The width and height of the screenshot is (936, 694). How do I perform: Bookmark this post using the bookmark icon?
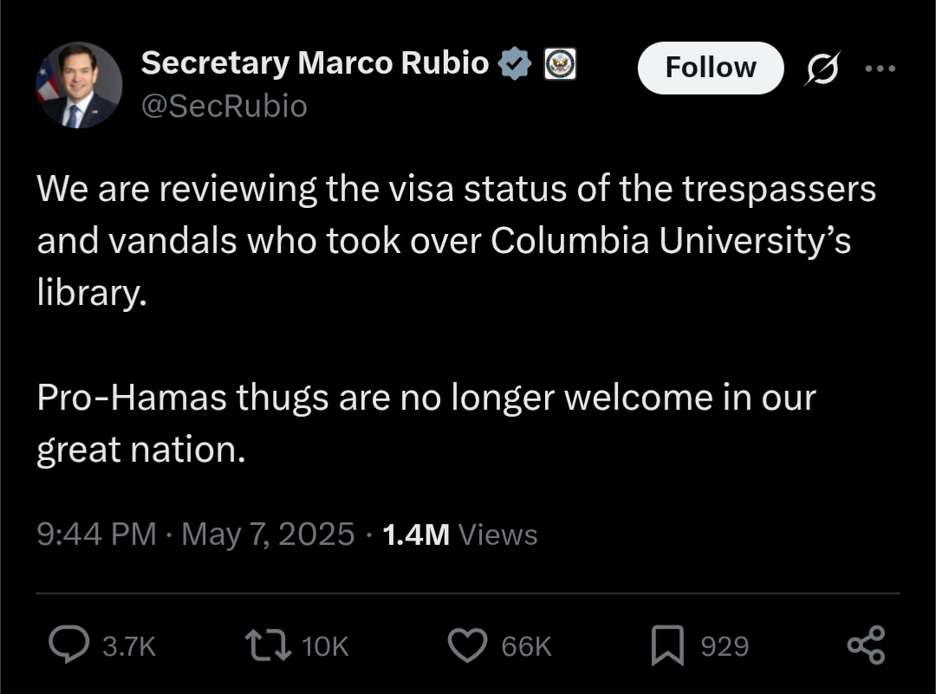667,645
